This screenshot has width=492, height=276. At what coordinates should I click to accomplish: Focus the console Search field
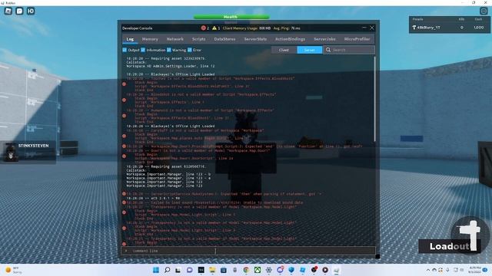click(349, 50)
